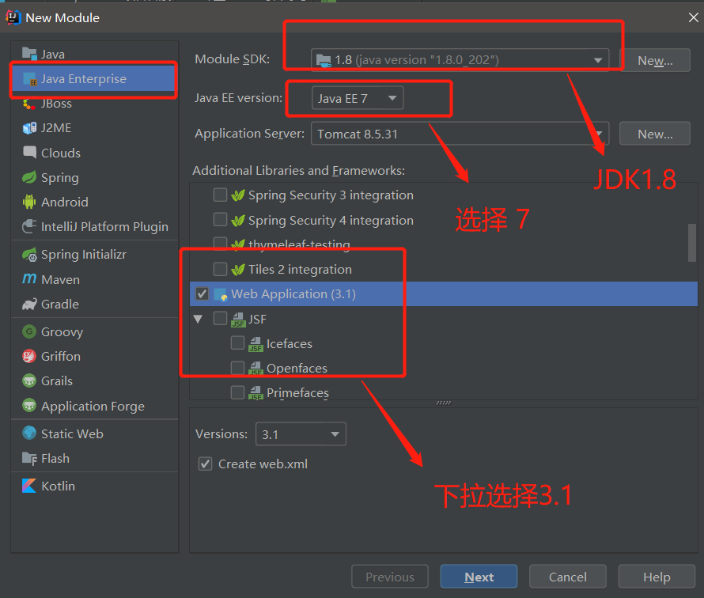Viewport: 704px width, 598px height.
Task: Click the Primefaces row label
Action: pos(297,393)
